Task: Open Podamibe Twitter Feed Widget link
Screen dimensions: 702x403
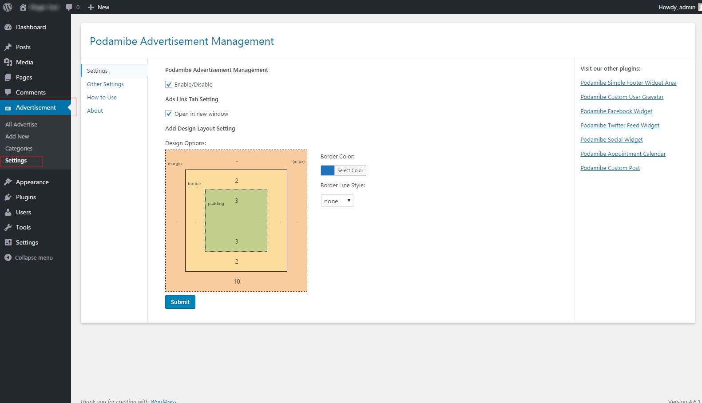Action: click(620, 125)
